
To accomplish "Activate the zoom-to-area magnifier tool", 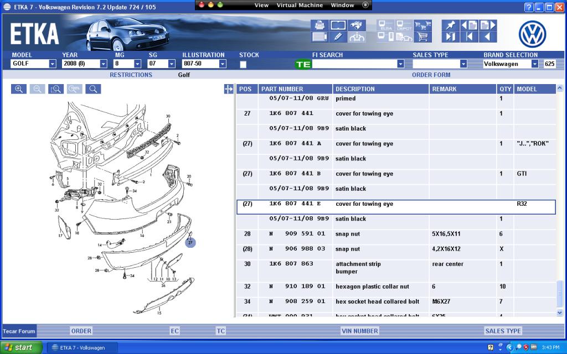I will pos(56,89).
